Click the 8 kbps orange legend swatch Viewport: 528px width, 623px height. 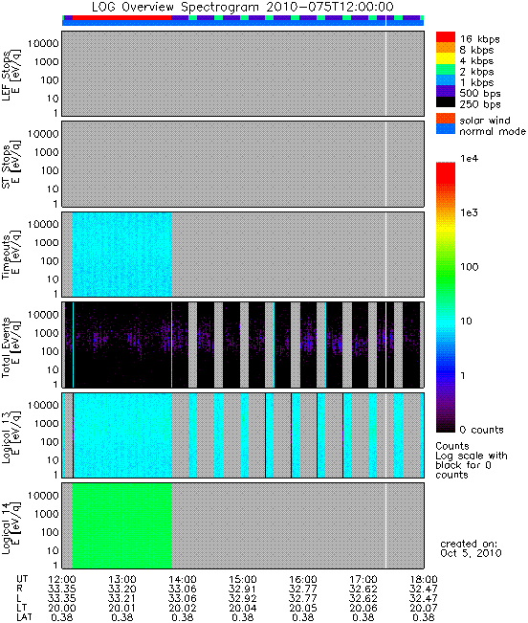[446, 48]
